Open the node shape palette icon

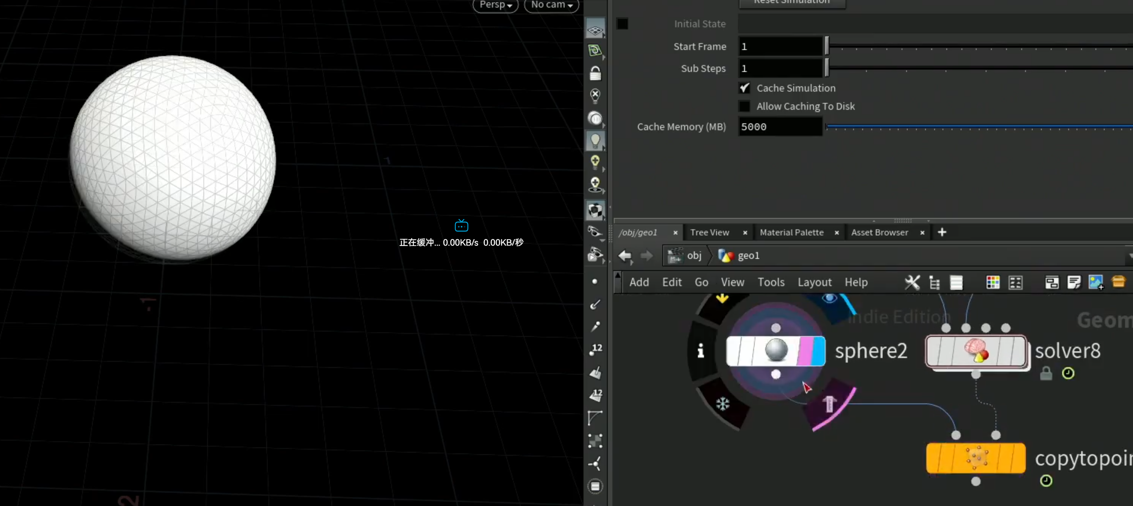(1016, 282)
